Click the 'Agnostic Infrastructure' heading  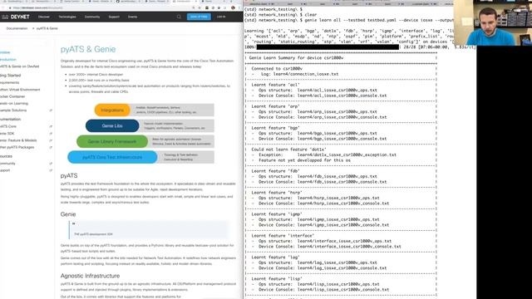91,276
